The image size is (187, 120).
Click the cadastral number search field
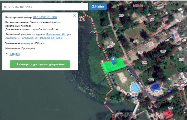pyautogui.click(x=45, y=6)
